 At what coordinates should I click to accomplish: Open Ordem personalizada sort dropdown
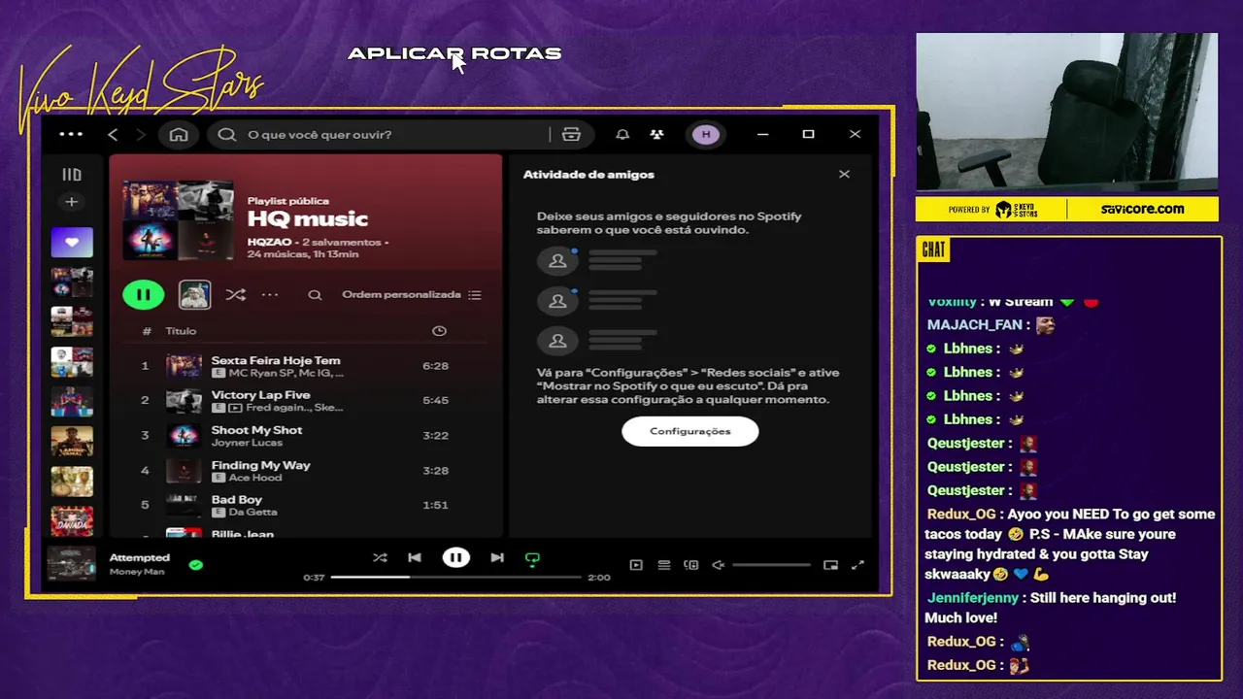click(412, 295)
